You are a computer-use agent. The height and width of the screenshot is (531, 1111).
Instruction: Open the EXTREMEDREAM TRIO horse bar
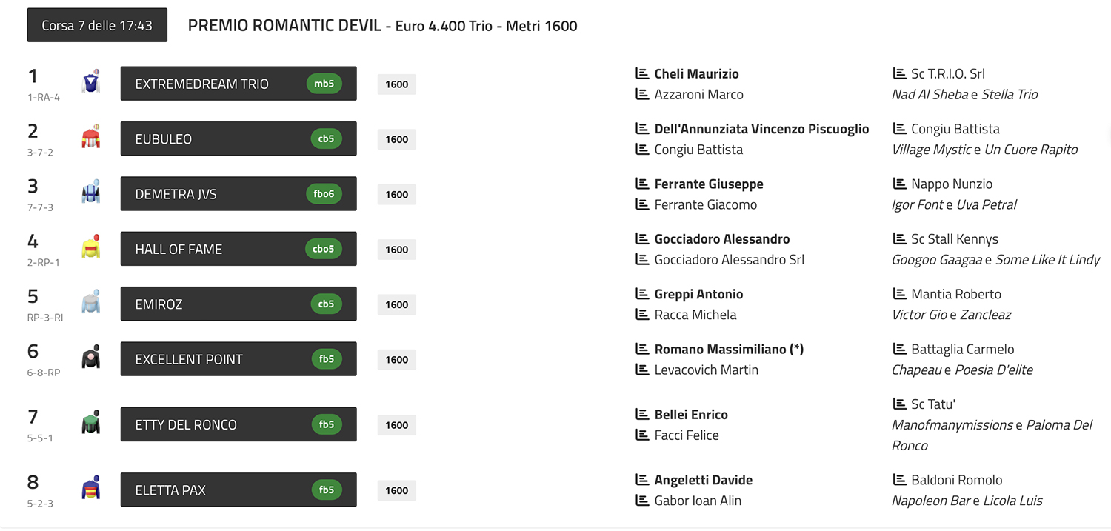[238, 84]
